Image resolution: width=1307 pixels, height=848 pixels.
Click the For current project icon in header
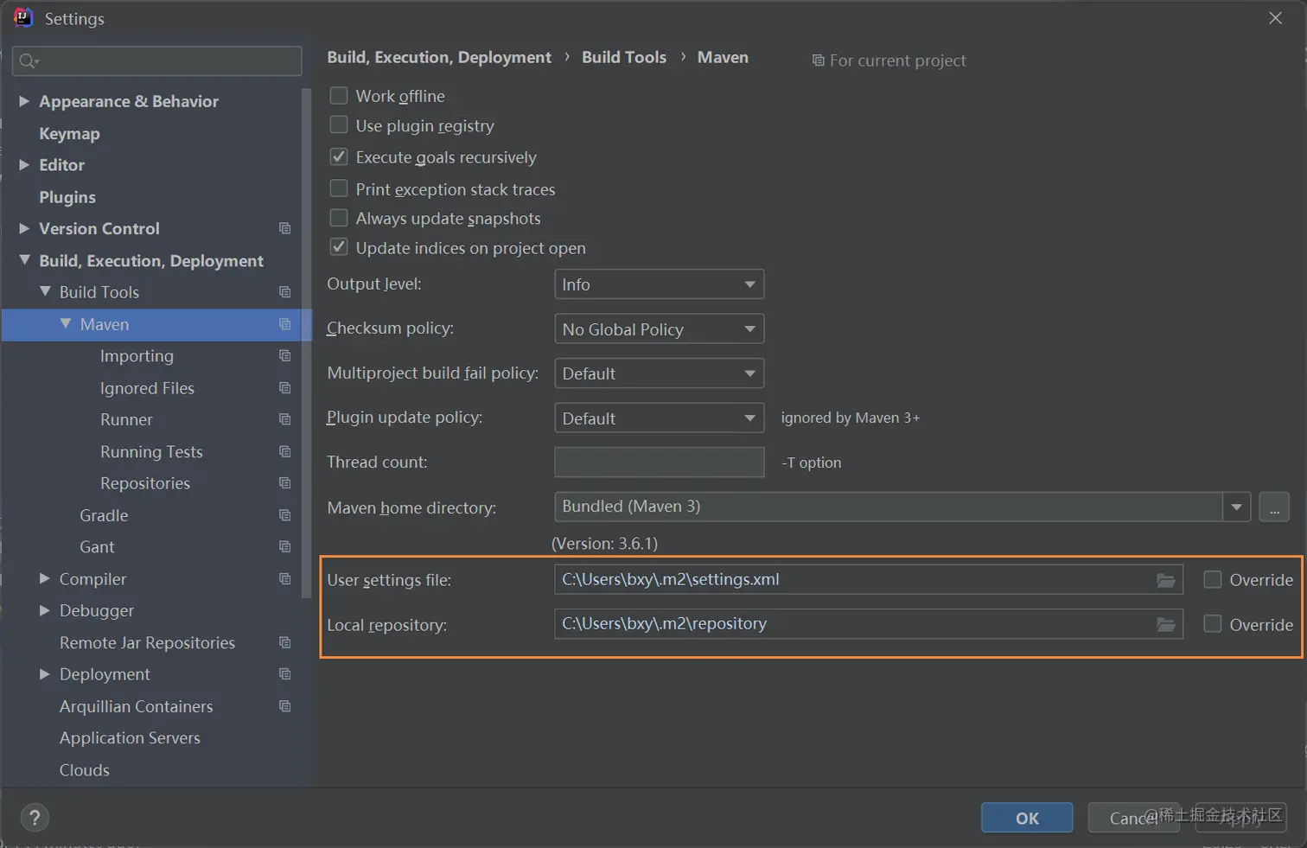pyautogui.click(x=818, y=61)
